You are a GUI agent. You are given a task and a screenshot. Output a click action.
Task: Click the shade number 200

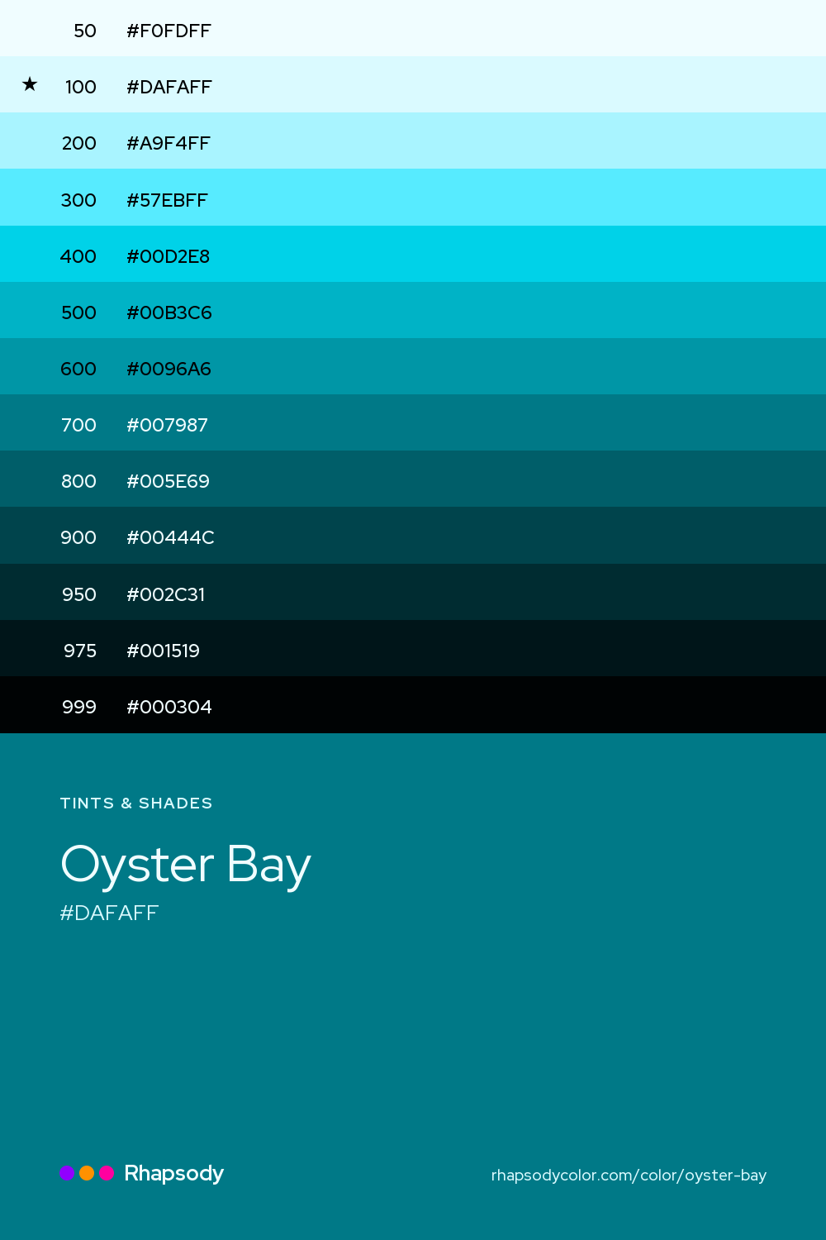pyautogui.click(x=79, y=143)
